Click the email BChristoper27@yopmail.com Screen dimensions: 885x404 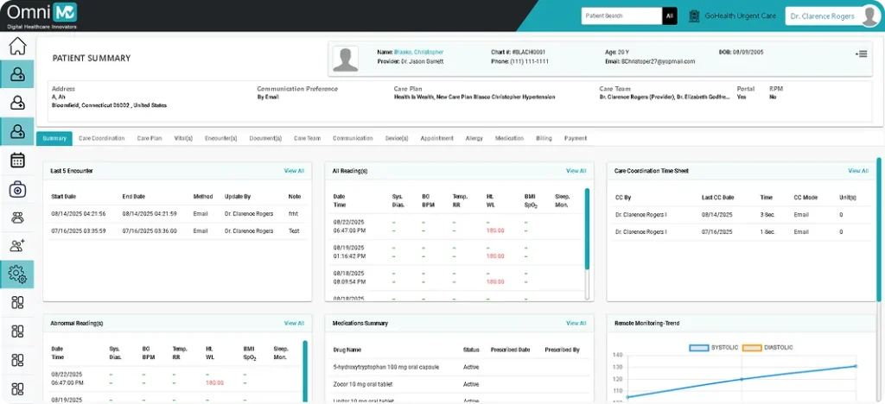(x=658, y=61)
